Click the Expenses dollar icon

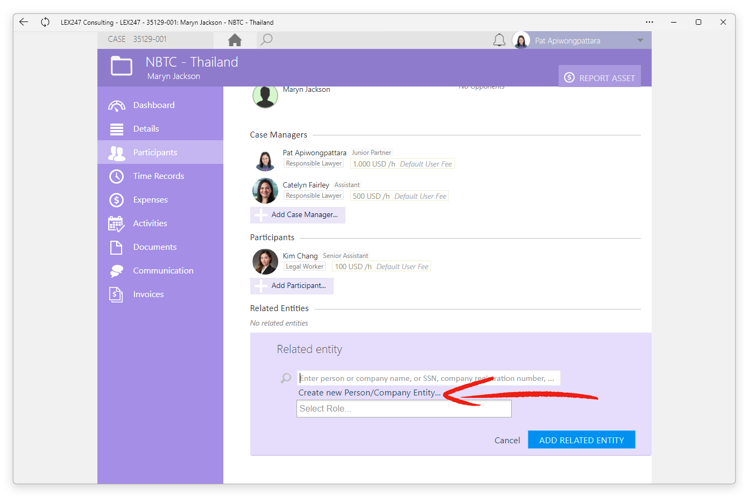tap(117, 200)
